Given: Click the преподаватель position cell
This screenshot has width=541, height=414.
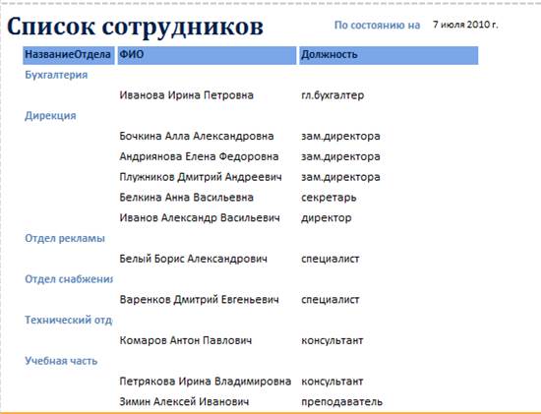Looking at the screenshot, I should 342,402.
